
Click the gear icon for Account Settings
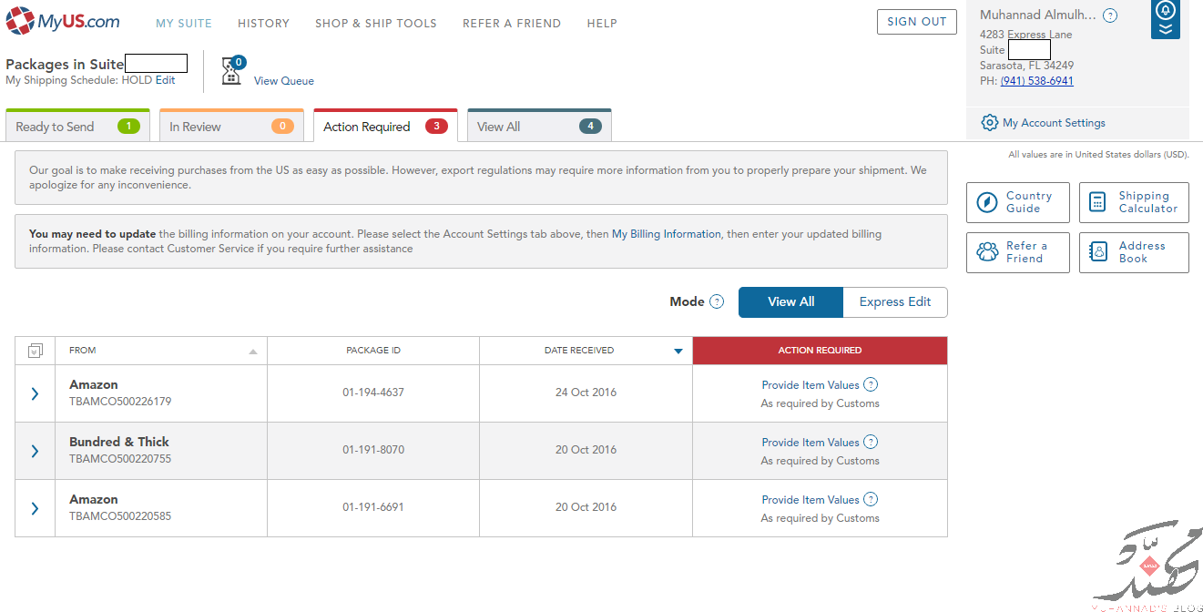click(989, 123)
